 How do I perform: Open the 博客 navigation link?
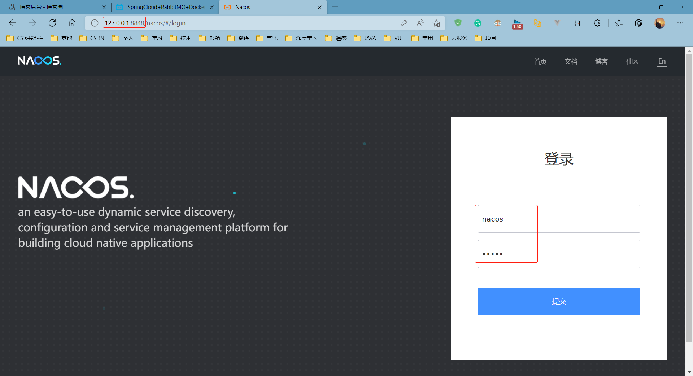[601, 61]
